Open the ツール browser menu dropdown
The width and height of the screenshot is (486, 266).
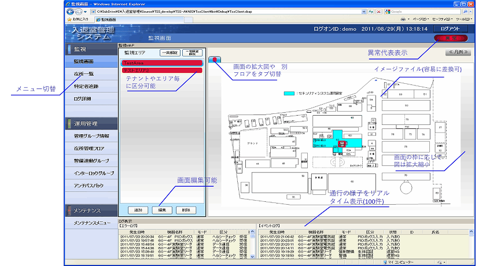pyautogui.click(x=463, y=19)
